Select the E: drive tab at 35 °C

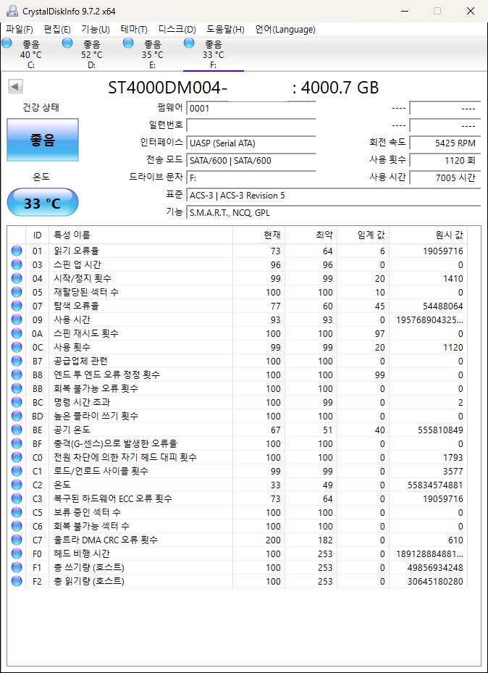click(x=153, y=54)
